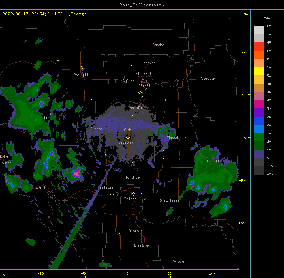The image size is (284, 278).
Task: Pick the pink 42-45 dBZ legend swatch
Action: [x=259, y=96]
